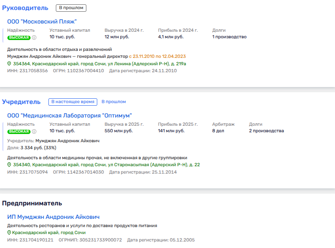
Task: Click '2 производства' under Долги
Action: click(x=266, y=131)
